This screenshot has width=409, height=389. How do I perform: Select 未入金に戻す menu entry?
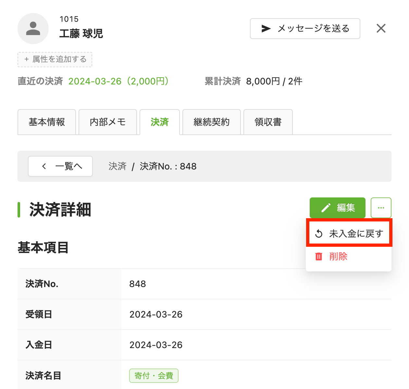tap(349, 233)
